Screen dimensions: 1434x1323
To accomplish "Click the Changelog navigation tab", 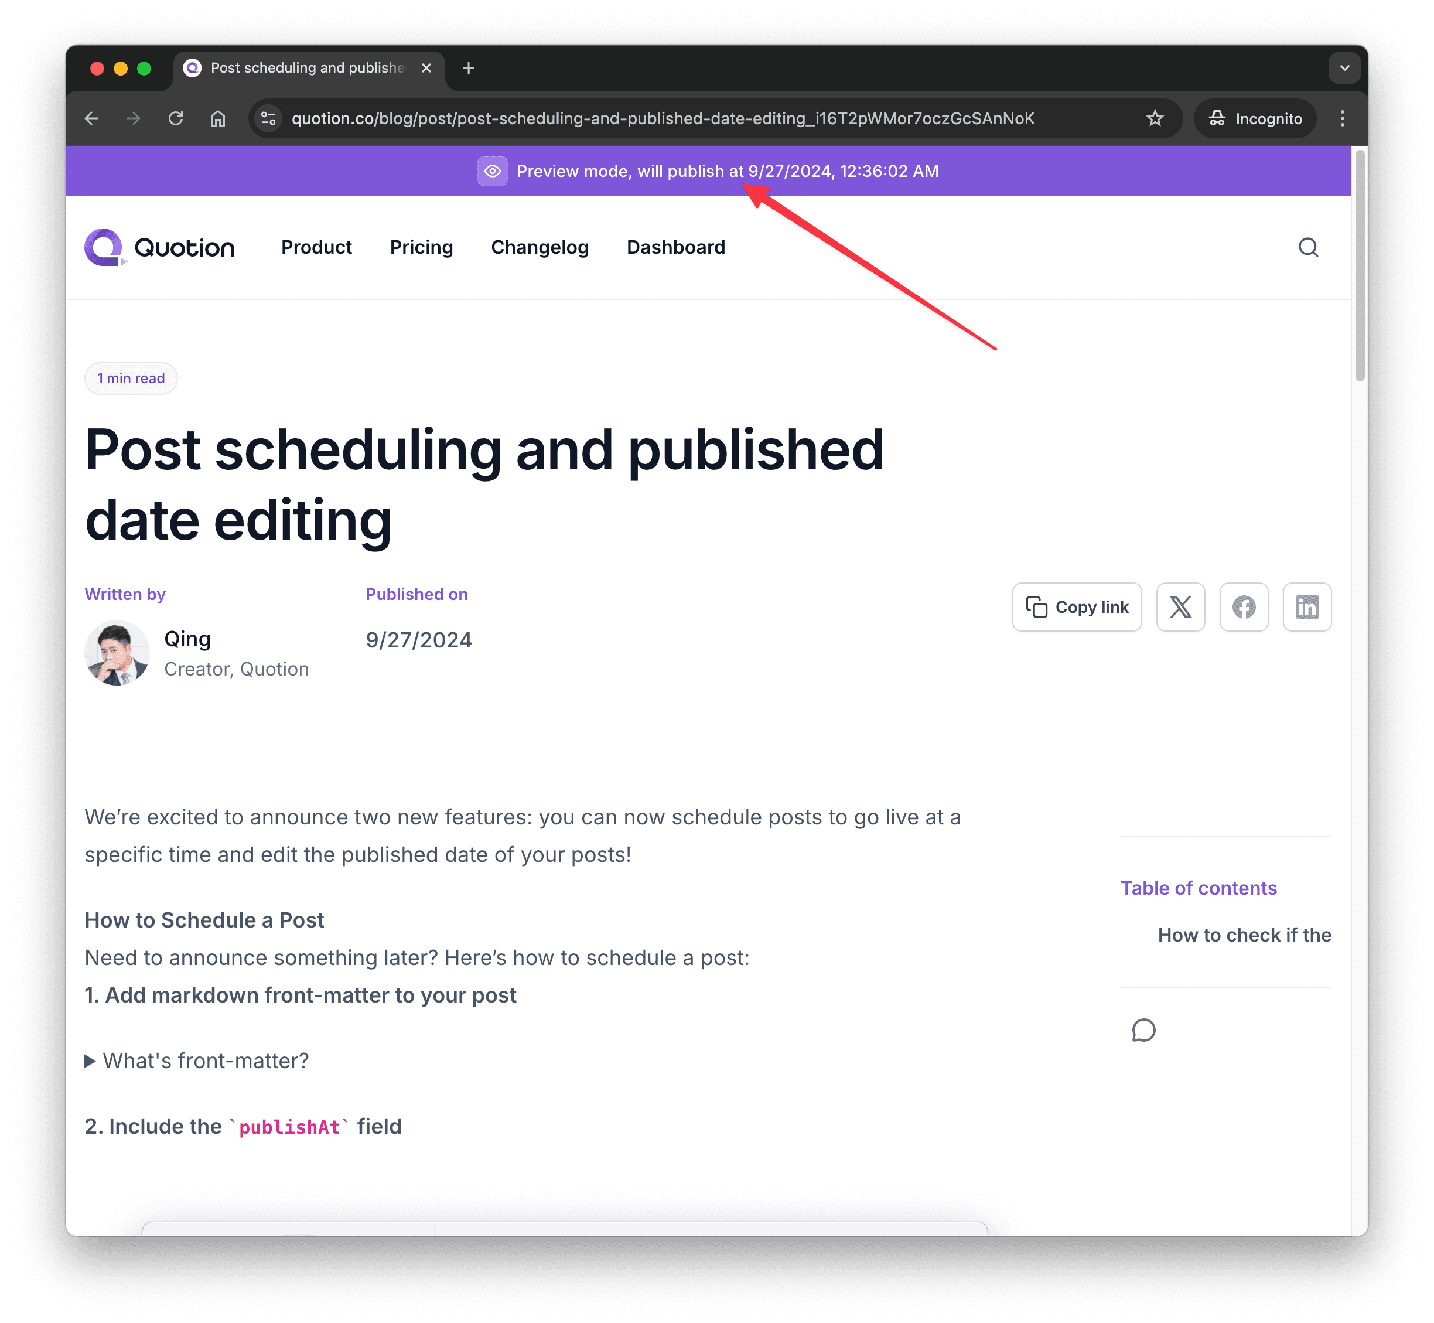I will 538,247.
